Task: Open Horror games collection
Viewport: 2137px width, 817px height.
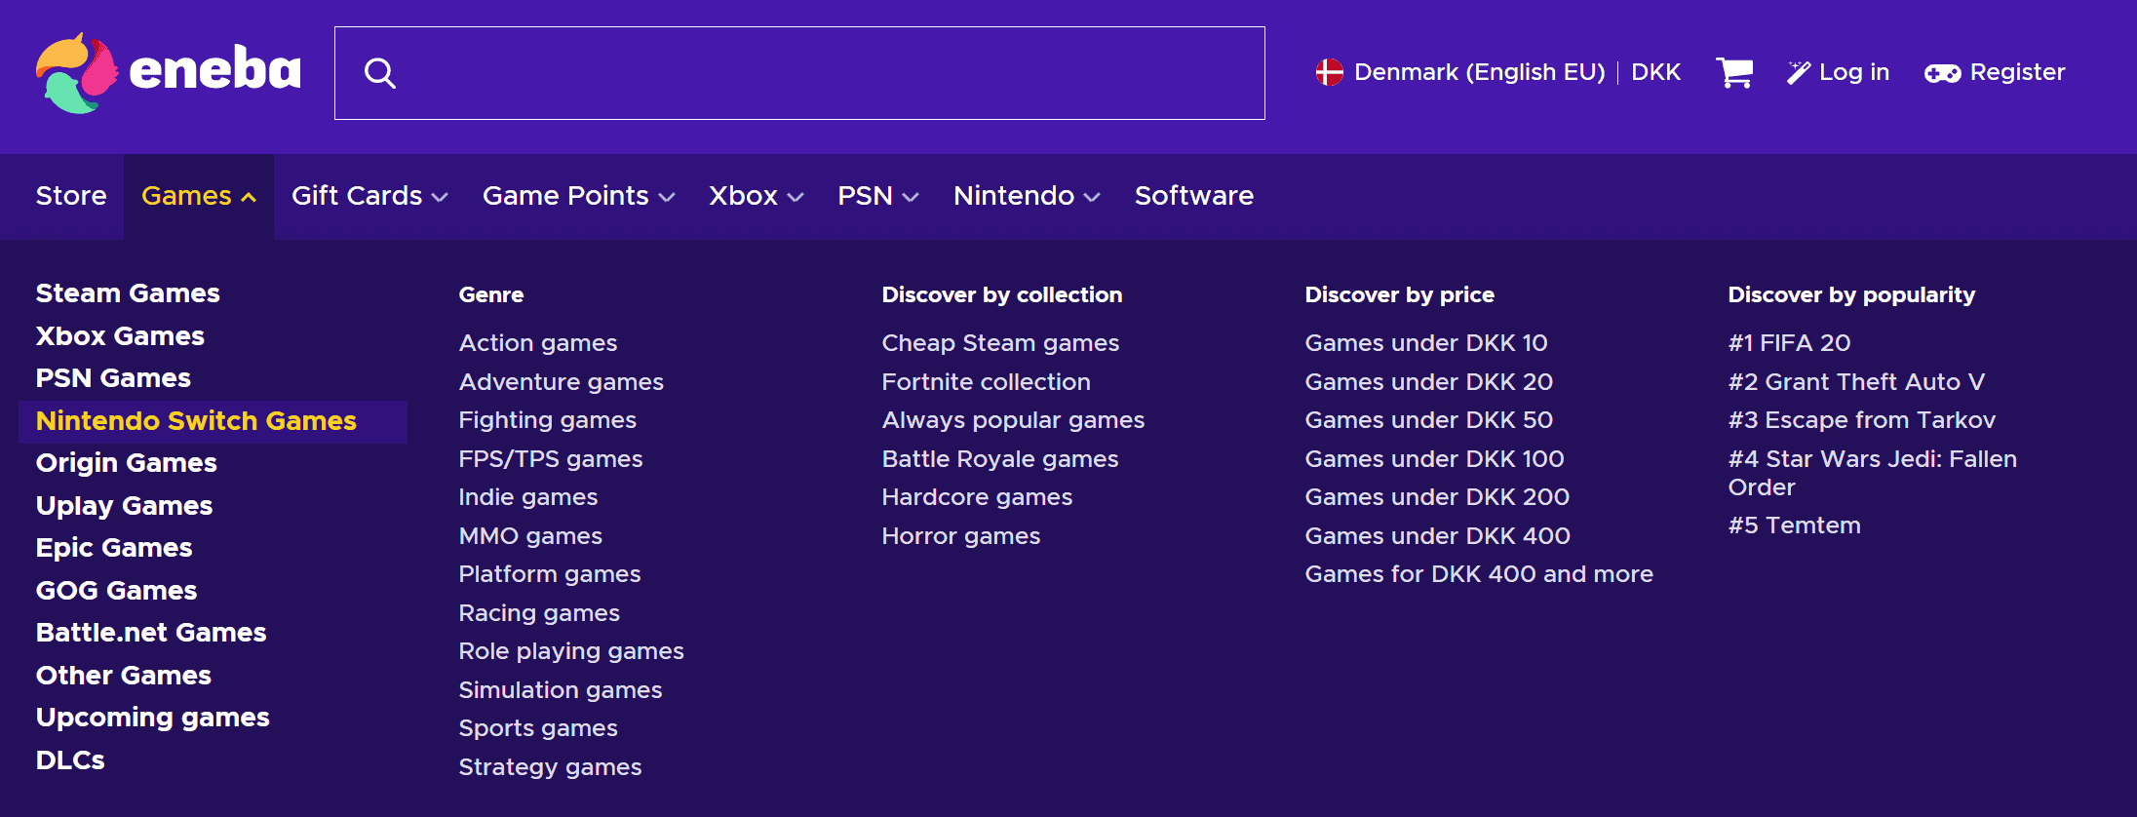Action: (x=961, y=536)
